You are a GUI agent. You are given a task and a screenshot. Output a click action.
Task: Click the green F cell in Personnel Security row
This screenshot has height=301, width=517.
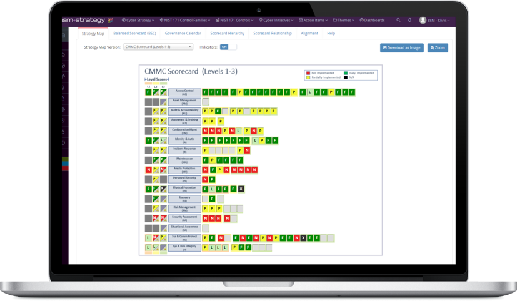(212, 179)
